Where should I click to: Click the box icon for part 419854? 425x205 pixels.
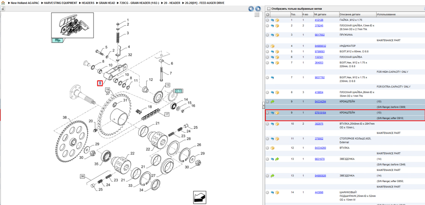pyautogui.click(x=277, y=92)
